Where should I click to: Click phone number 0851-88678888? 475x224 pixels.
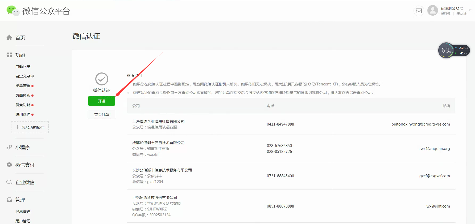(280, 206)
